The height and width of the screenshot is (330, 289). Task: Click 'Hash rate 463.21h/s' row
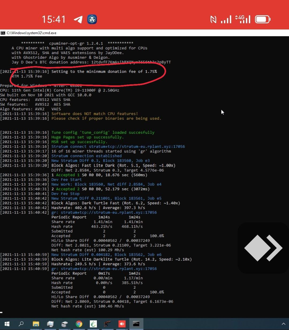click(x=97, y=226)
